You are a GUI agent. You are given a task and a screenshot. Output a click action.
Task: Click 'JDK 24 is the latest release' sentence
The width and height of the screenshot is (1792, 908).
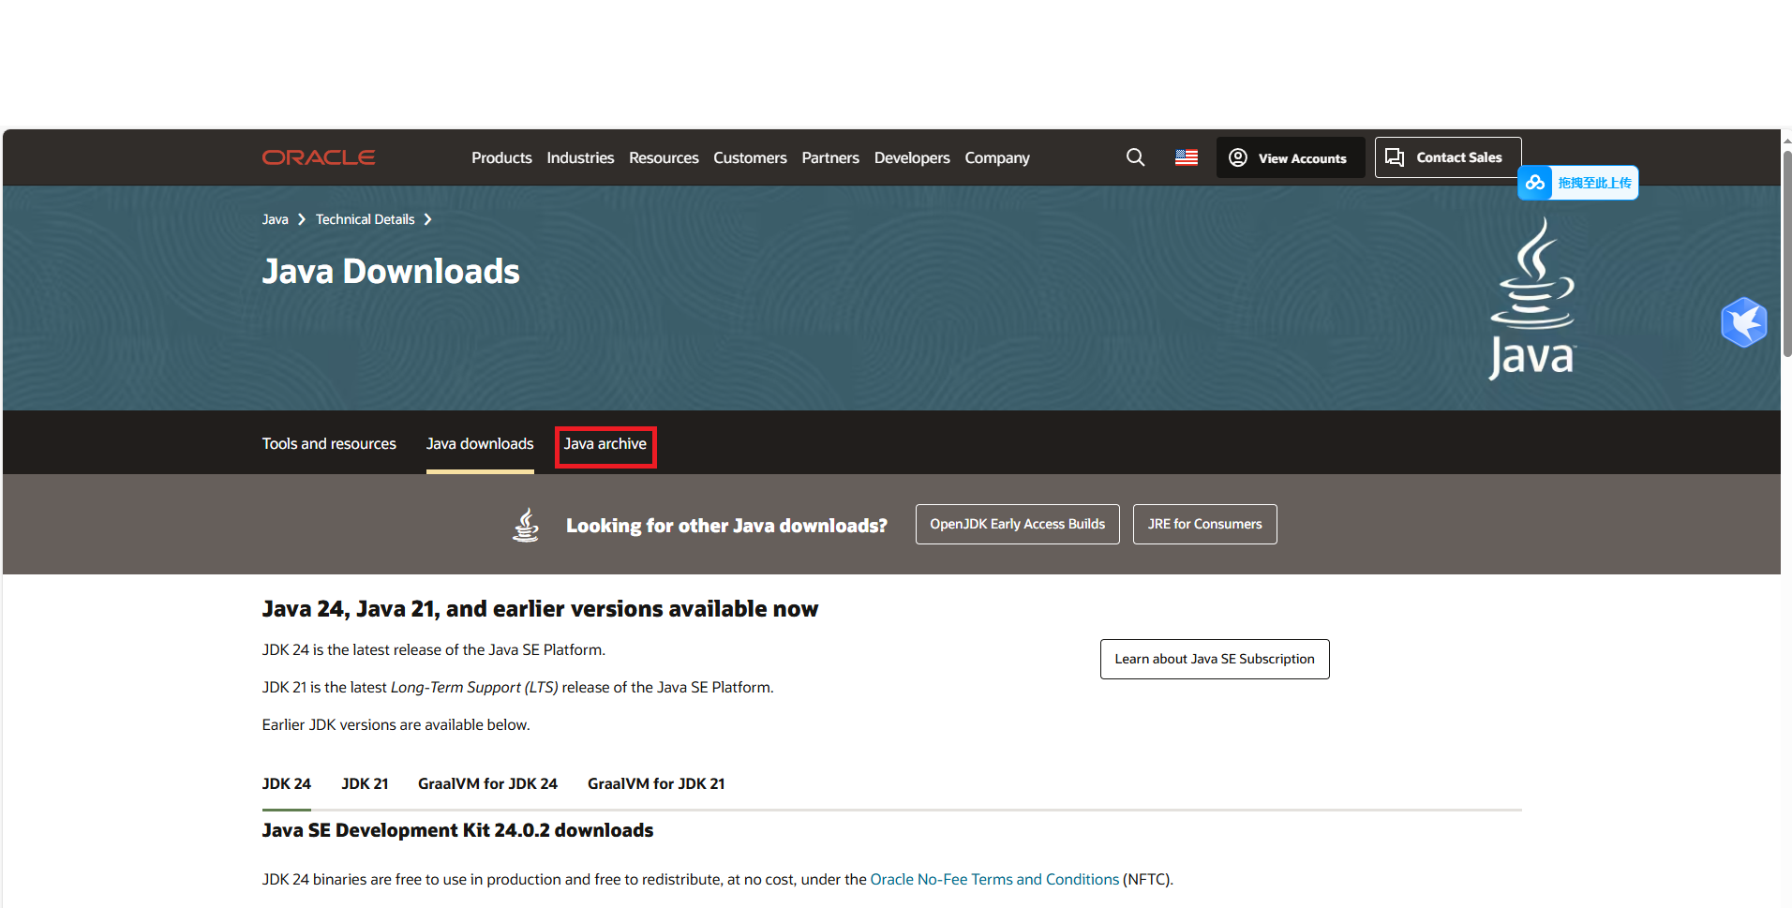click(x=434, y=649)
